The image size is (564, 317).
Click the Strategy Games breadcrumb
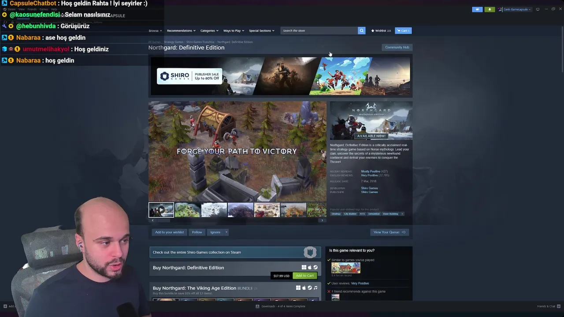(174, 42)
